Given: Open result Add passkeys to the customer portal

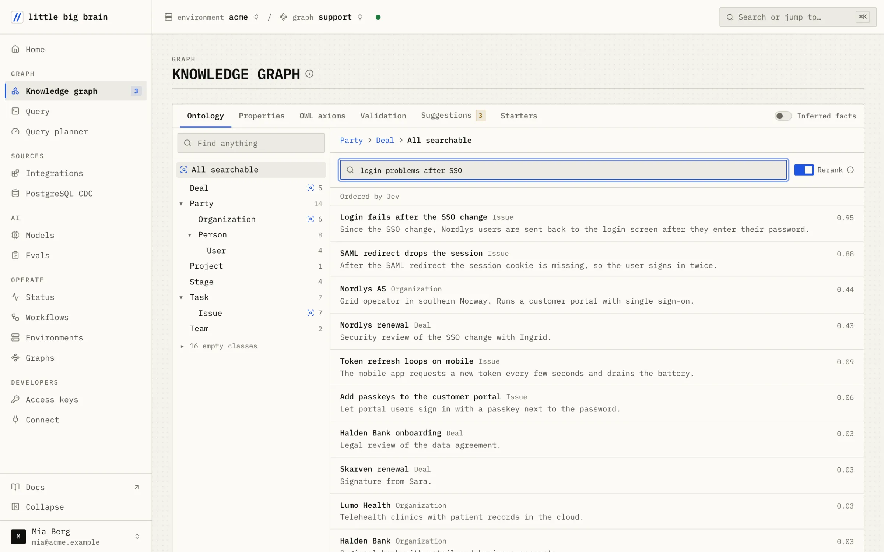Looking at the screenshot, I should point(597,403).
